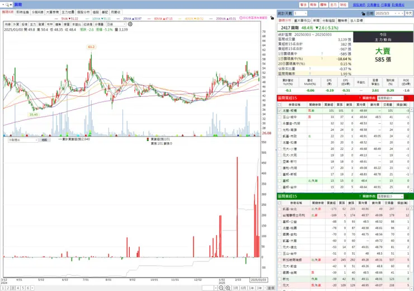Toggle the lock icon right of the 200MA legend

click(x=272, y=18)
